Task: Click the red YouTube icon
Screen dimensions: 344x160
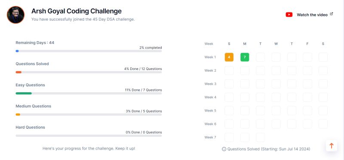Action: 289,15
